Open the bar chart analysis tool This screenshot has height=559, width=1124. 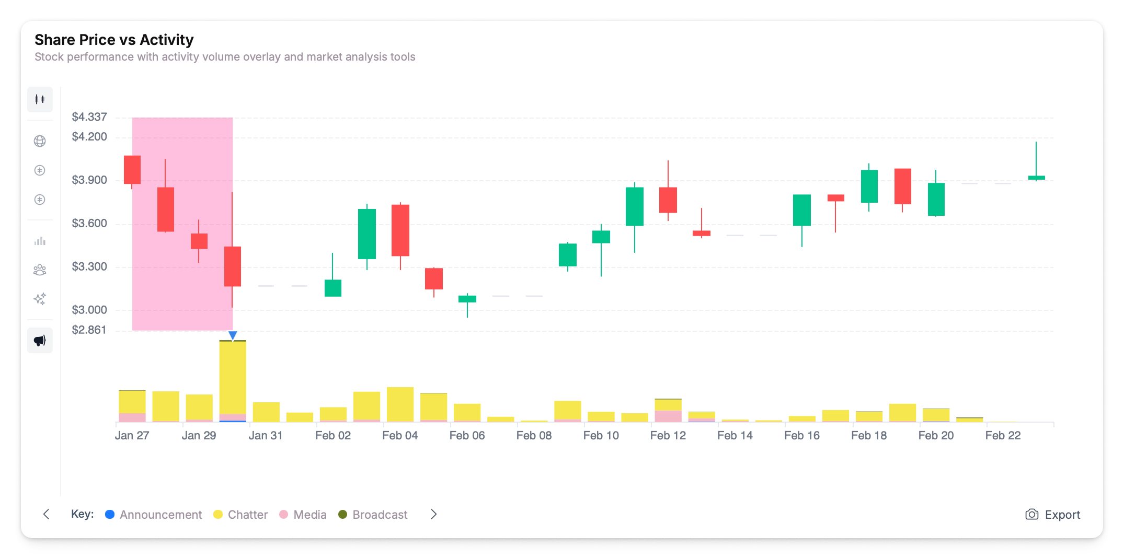40,241
